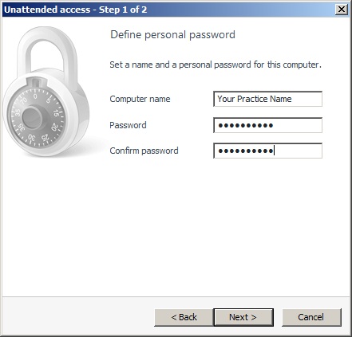Click the "Confirm password" label
This screenshot has height=337, width=352.
pyautogui.click(x=144, y=151)
